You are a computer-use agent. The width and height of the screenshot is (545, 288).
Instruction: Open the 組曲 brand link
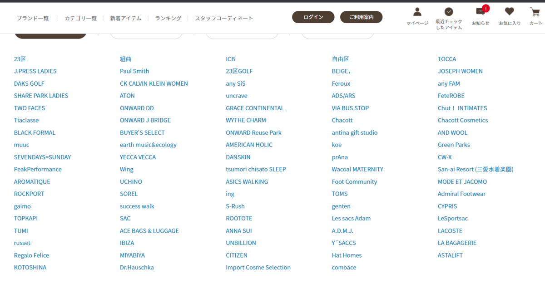coord(126,59)
